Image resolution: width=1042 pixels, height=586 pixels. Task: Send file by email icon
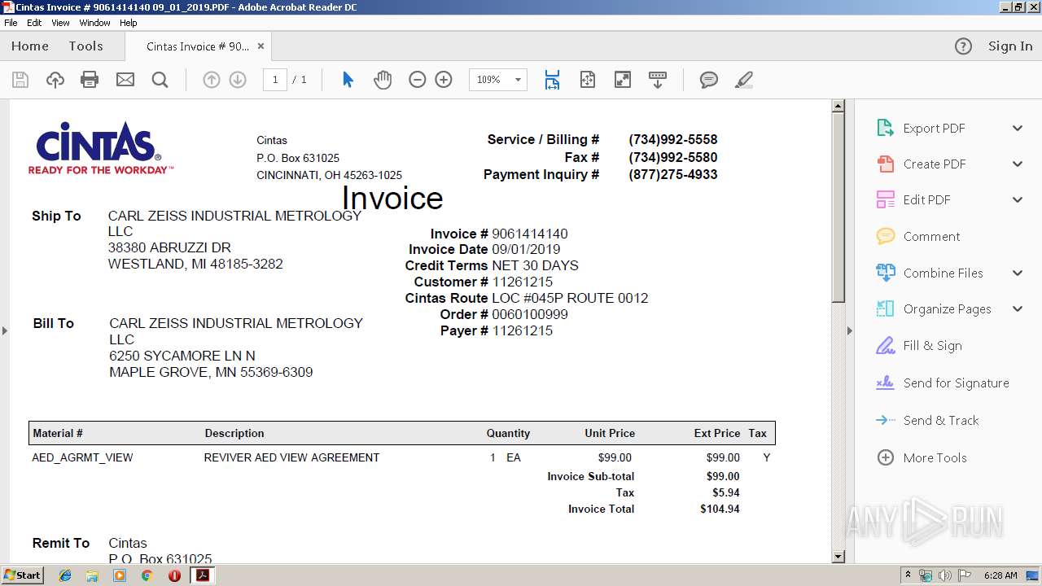pyautogui.click(x=125, y=80)
